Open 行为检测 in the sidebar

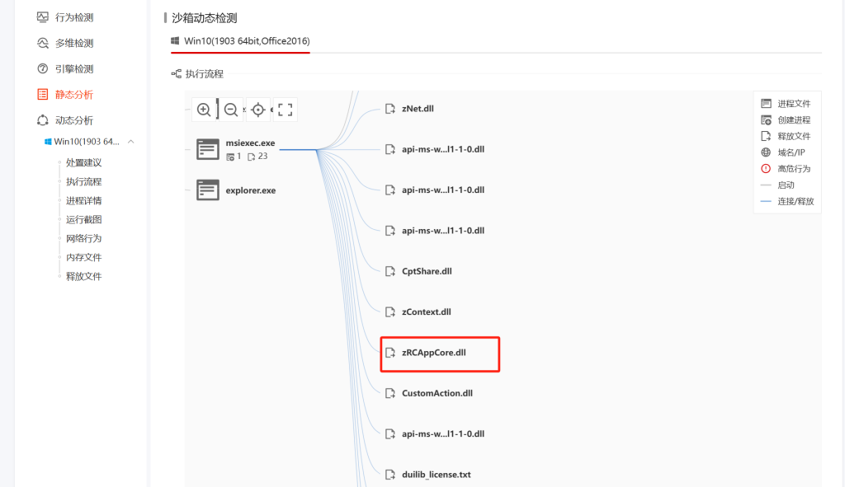73,17
